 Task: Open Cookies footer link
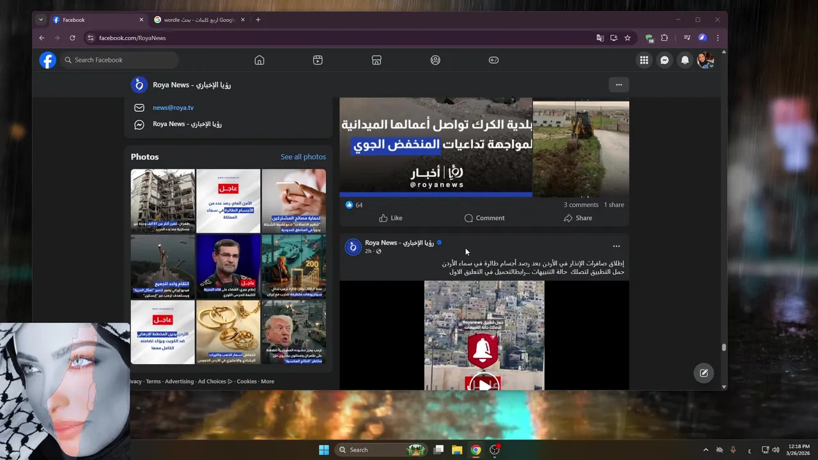(x=247, y=381)
